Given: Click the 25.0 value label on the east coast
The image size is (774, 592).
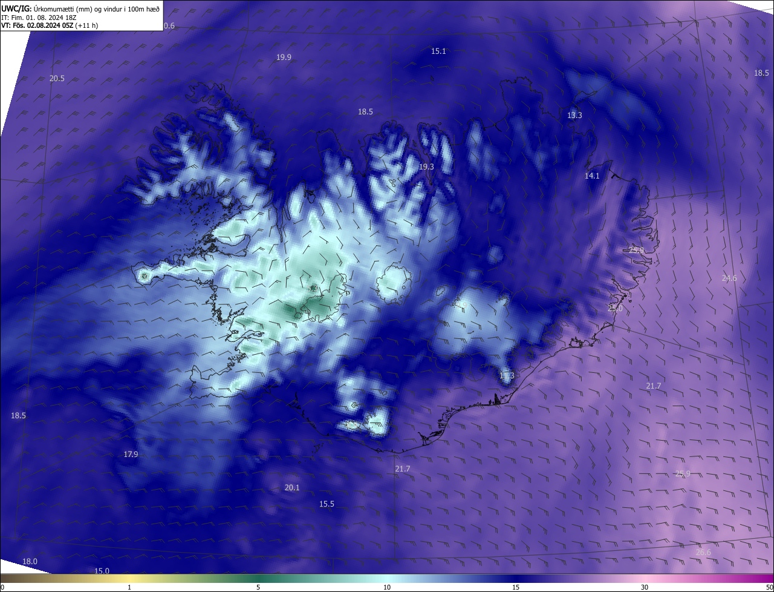Looking at the screenshot, I should tap(615, 308).
